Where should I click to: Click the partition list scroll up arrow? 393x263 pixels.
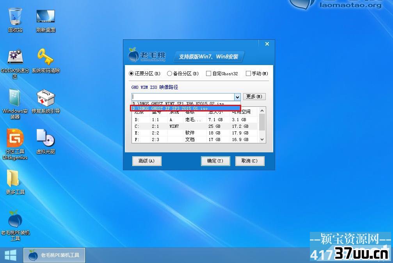tap(262, 111)
